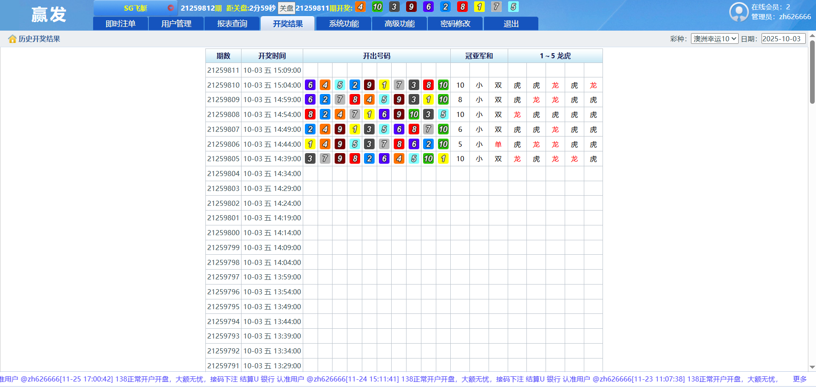Click the yellow number 1 ball in header
This screenshot has height=387, width=816.
(479, 7)
